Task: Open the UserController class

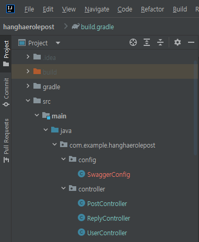Action: [x=107, y=233]
